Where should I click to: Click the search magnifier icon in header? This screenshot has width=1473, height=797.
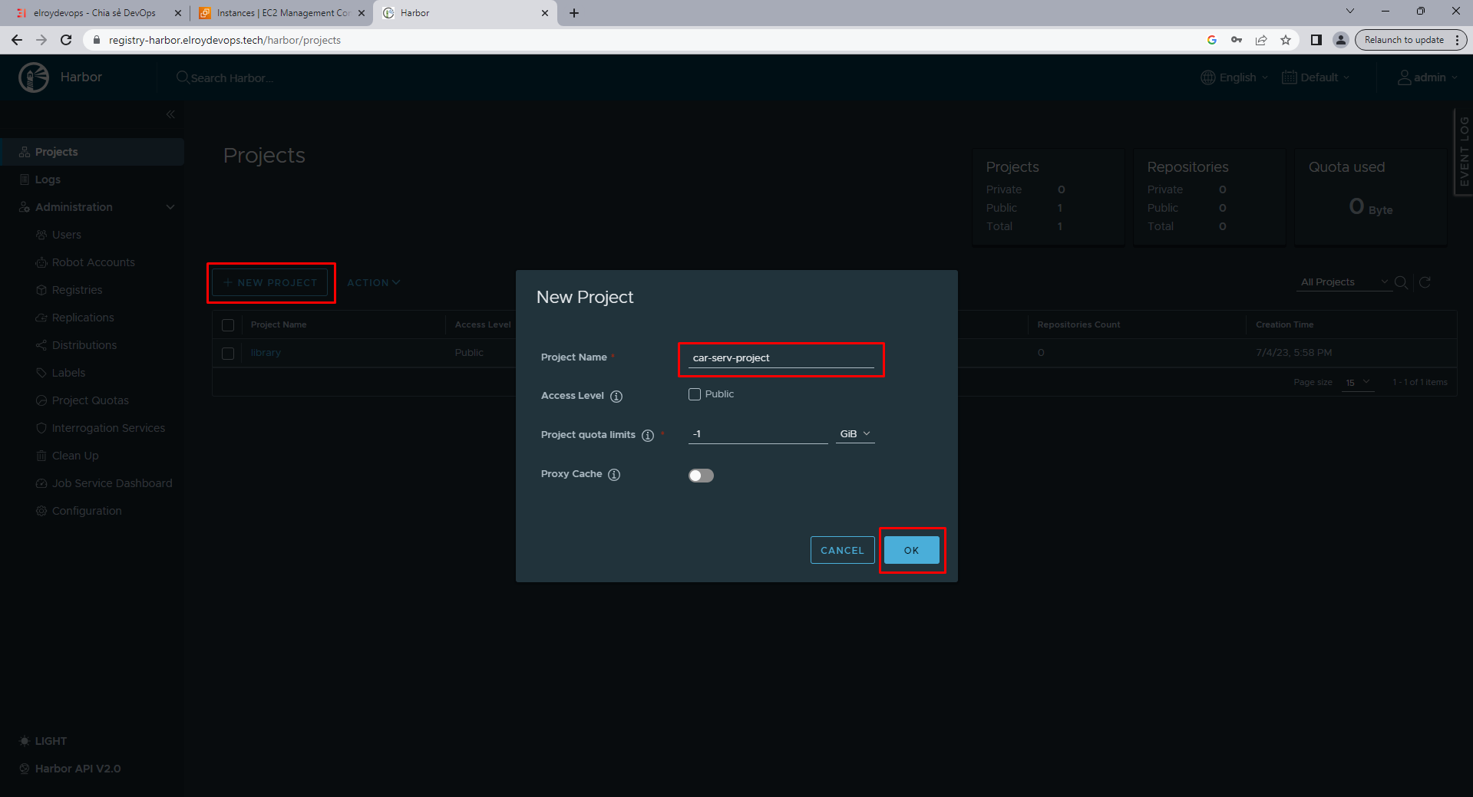point(183,77)
